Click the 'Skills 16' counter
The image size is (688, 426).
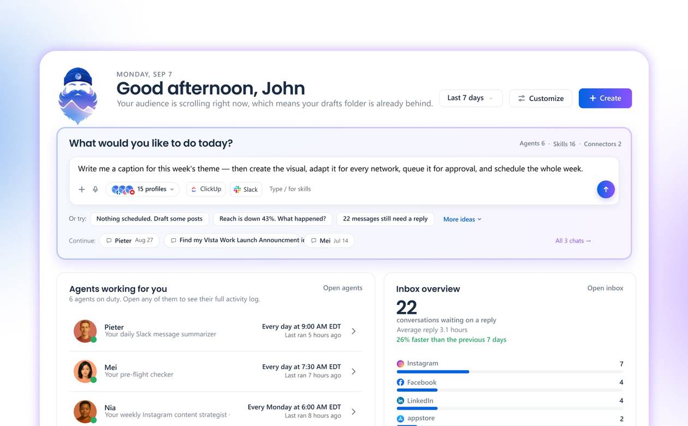(564, 144)
